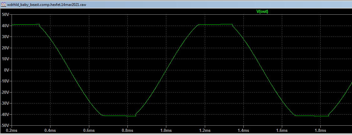Click the 1.8ms time axis label
352x135 pixels.
pyautogui.click(x=321, y=130)
